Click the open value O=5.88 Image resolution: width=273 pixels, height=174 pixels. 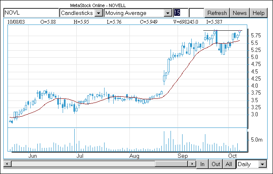point(48,22)
